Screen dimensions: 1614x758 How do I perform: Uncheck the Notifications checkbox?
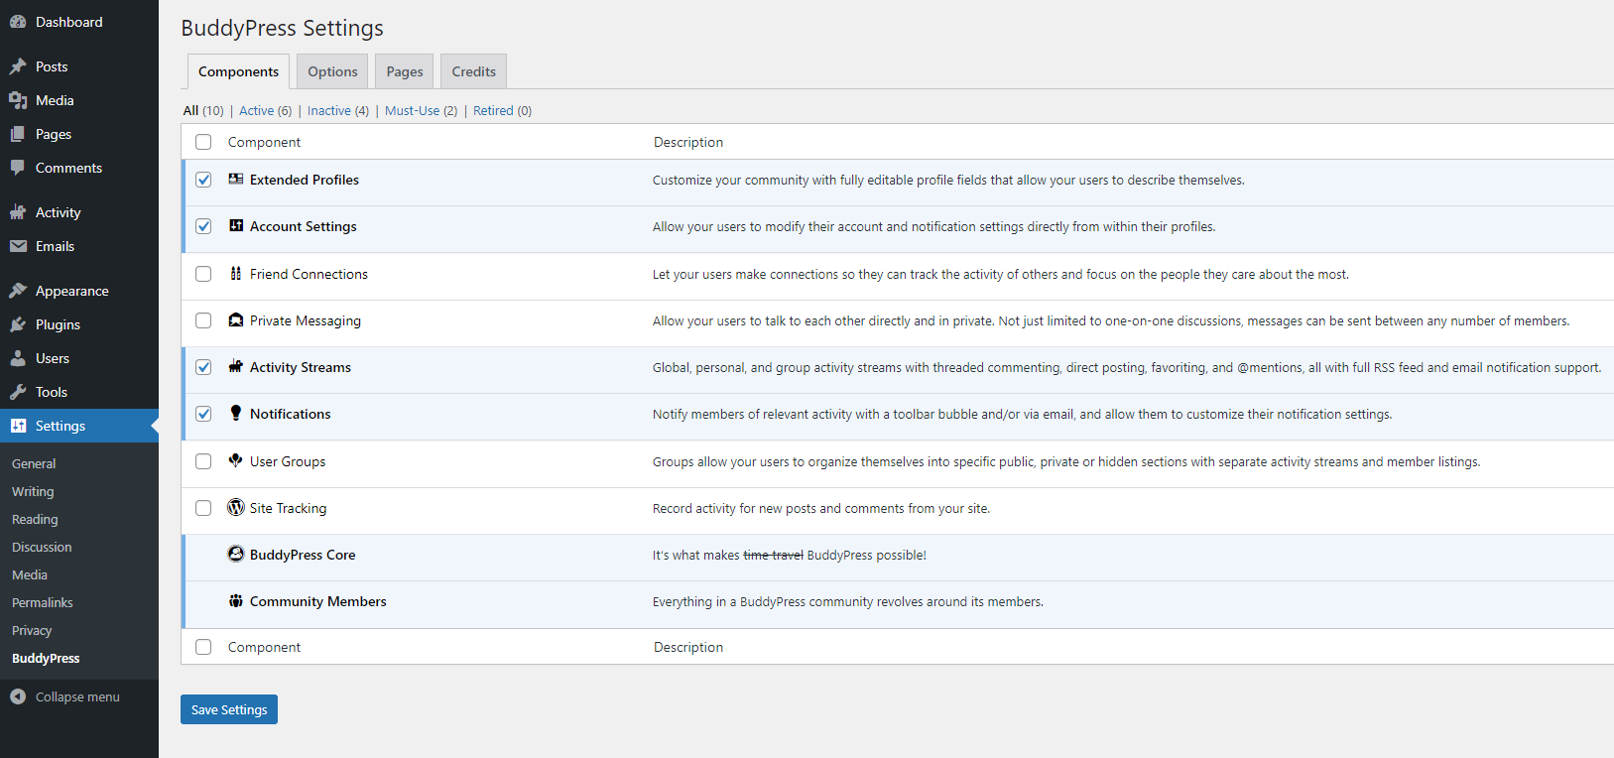coord(203,414)
